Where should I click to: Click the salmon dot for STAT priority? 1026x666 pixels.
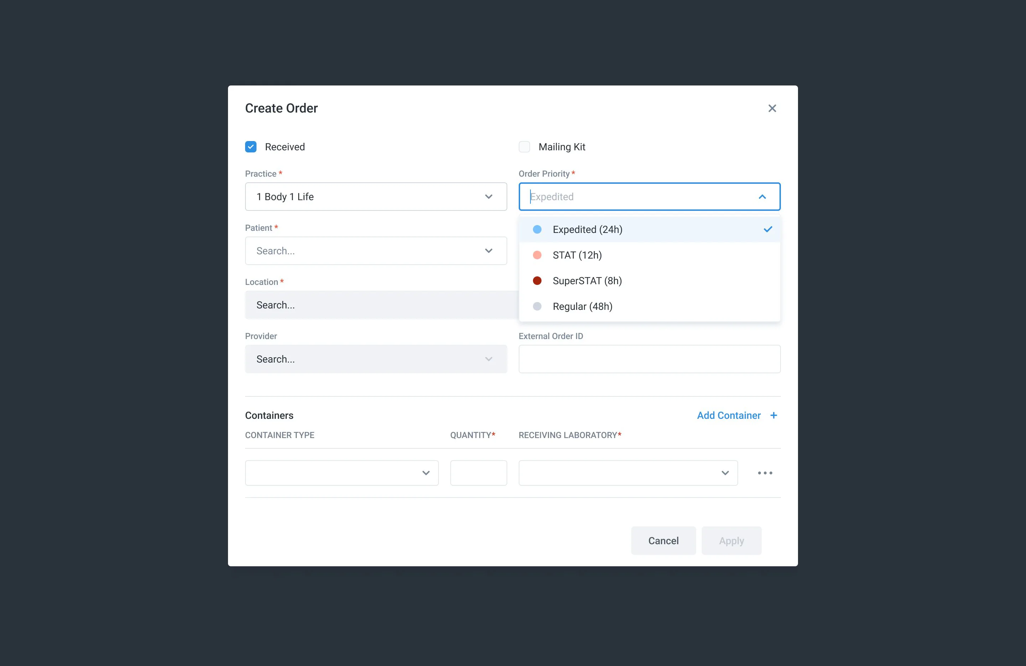pos(537,255)
